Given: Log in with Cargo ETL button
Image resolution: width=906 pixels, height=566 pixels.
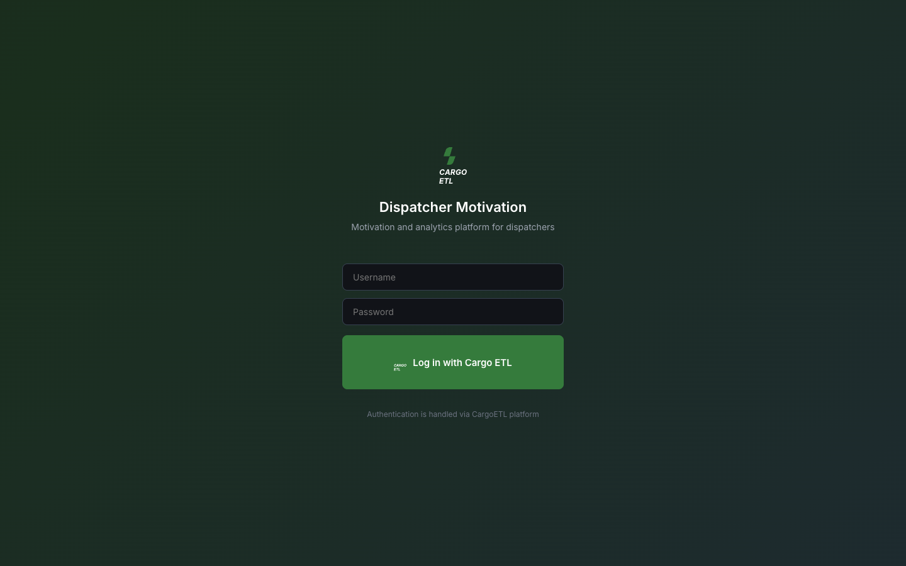Looking at the screenshot, I should point(453,362).
